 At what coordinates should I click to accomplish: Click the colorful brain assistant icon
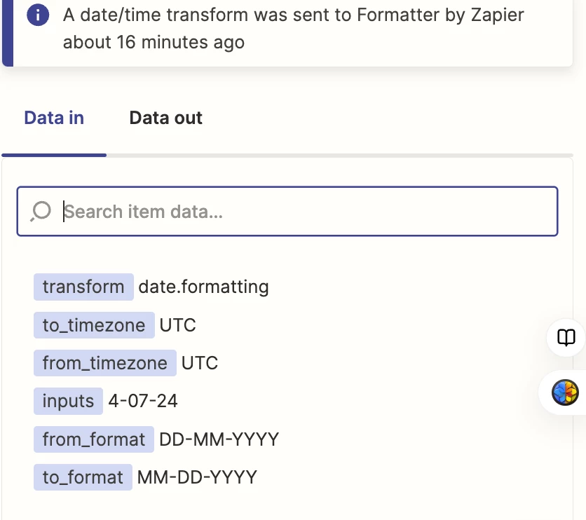[565, 392]
